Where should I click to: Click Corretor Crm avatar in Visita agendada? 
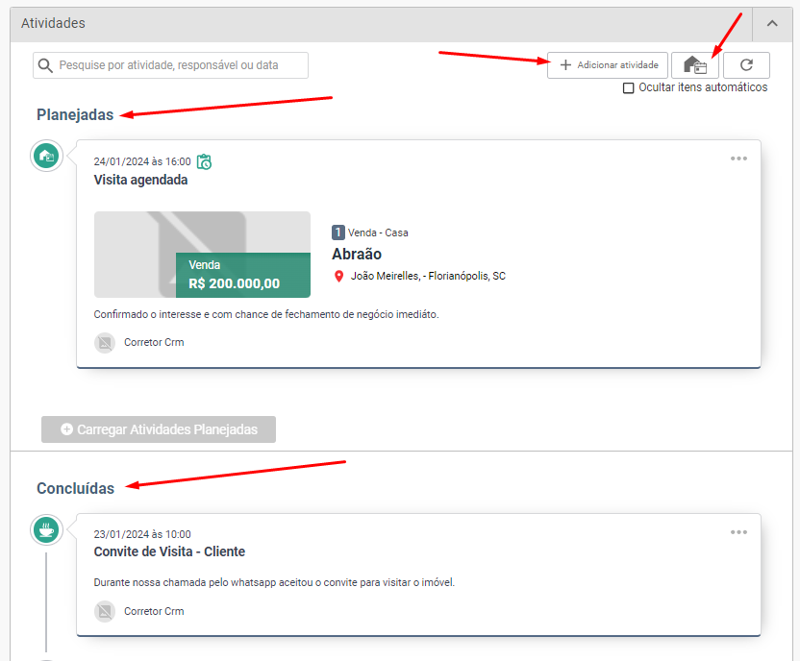105,342
